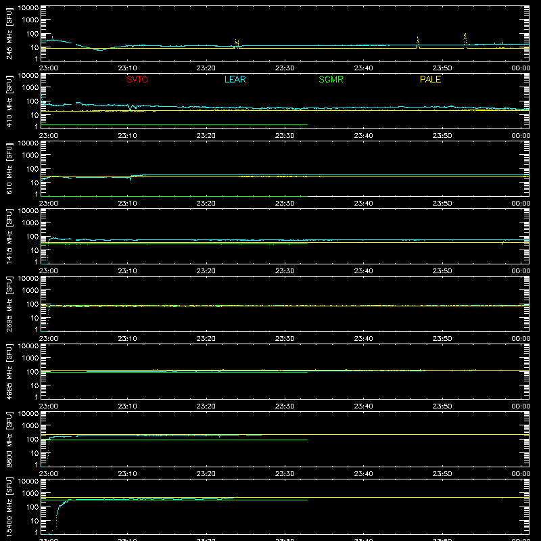Select the '410 MHz [SFU]' axis title
541x541 pixels.
pyautogui.click(x=9, y=101)
